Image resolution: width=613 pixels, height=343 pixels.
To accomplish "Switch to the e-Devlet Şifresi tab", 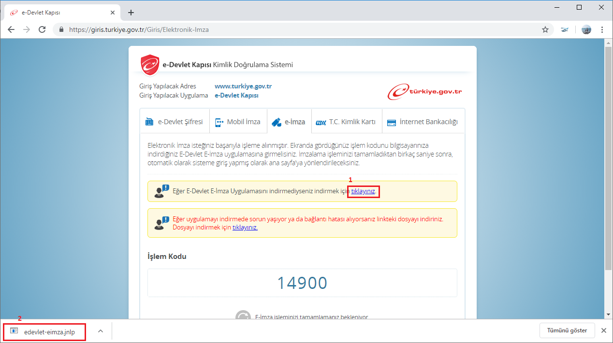I will pos(175,122).
